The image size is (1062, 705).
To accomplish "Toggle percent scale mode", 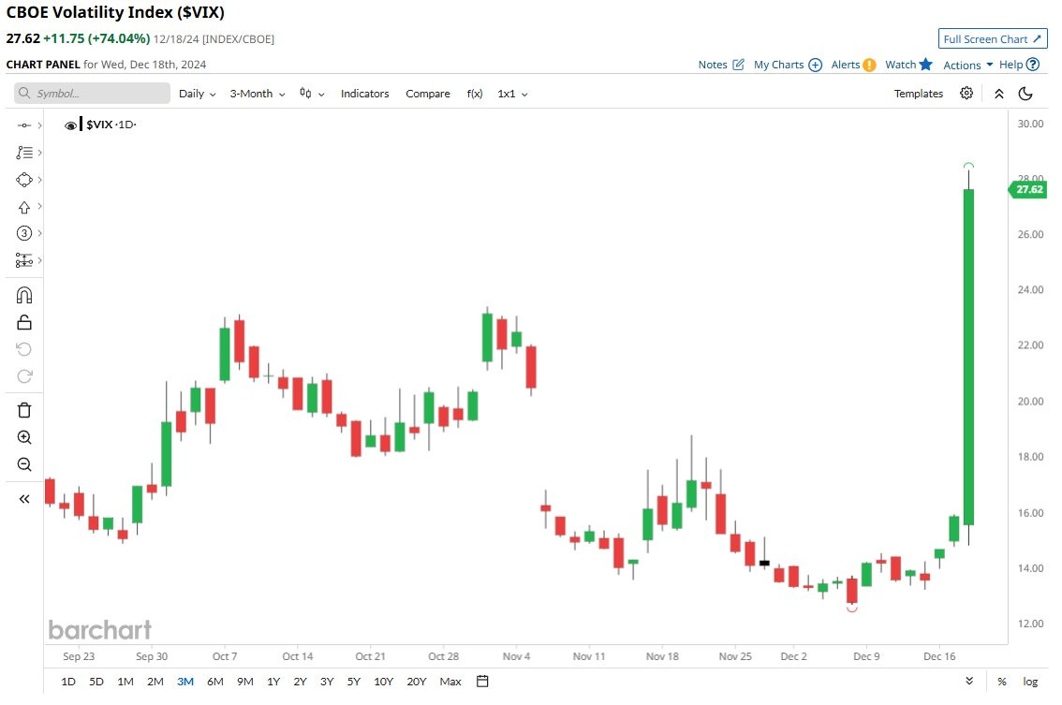I will [1002, 682].
